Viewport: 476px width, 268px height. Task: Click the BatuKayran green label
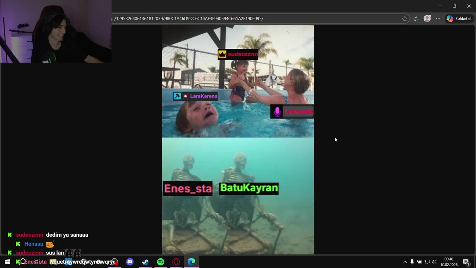tap(249, 188)
